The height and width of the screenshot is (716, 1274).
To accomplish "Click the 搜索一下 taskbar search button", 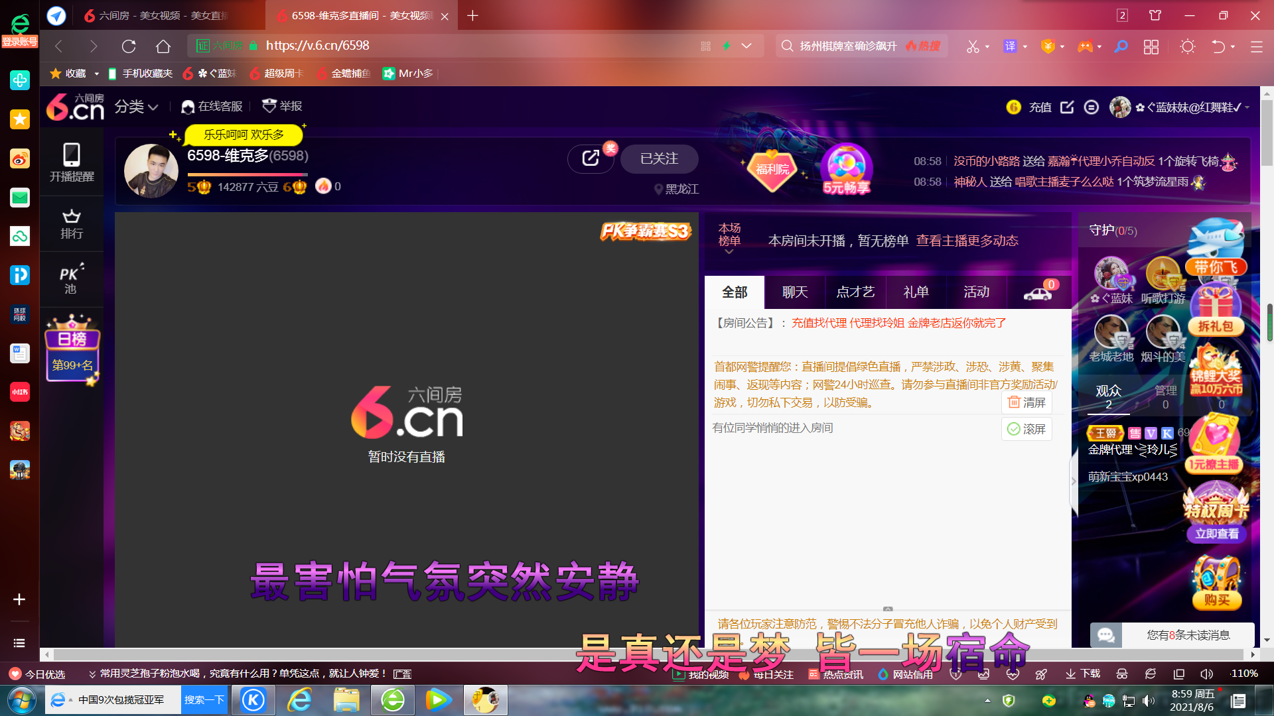I will pyautogui.click(x=204, y=700).
